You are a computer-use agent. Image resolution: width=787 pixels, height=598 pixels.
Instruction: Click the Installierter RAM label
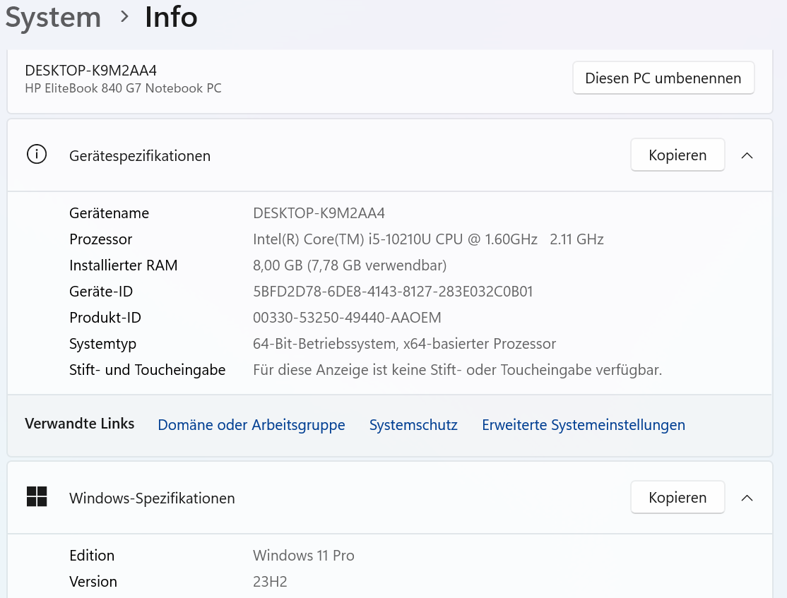point(124,265)
